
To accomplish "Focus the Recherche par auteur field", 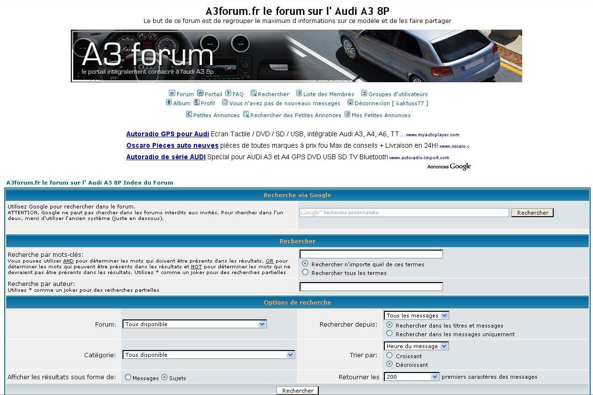I will click(371, 286).
